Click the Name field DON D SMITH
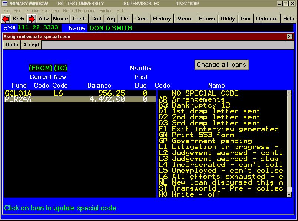Screen dimensions: 298x221 (190, 28)
